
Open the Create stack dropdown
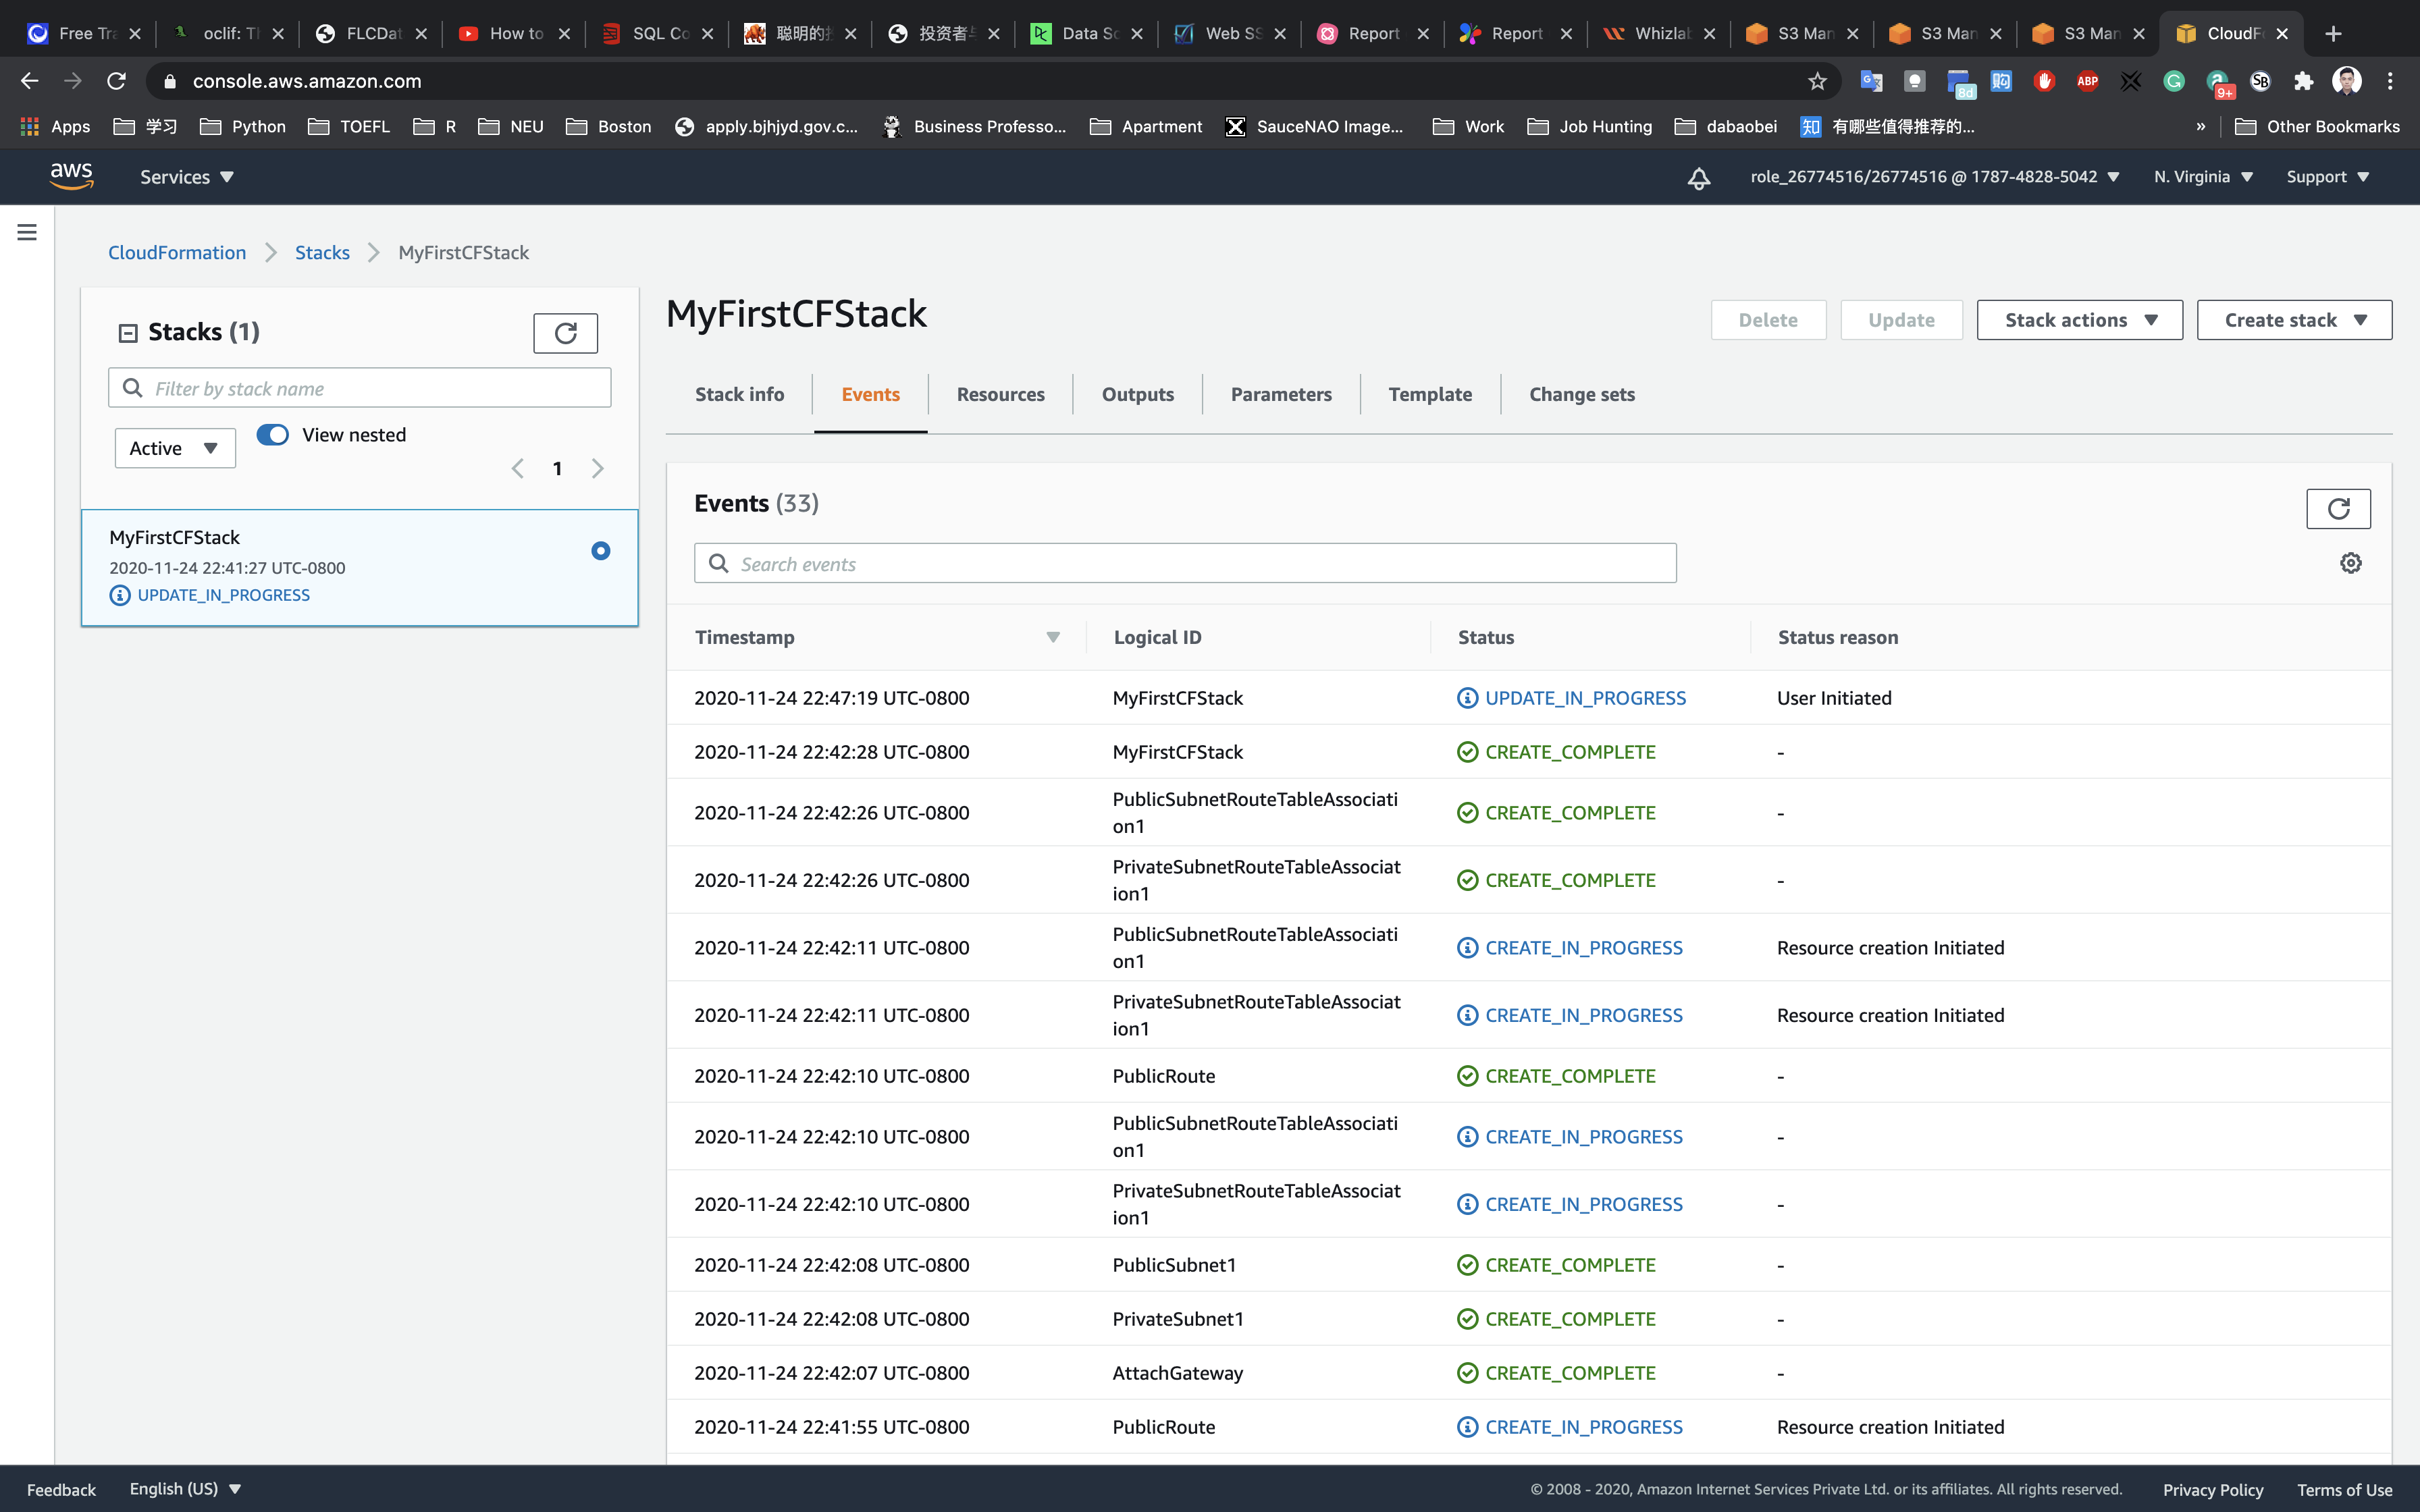click(2293, 320)
